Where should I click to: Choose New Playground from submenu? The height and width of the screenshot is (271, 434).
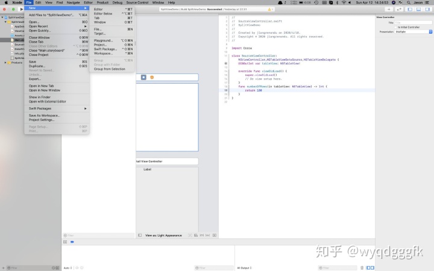(112, 40)
